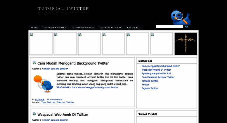Click the Go search button
This screenshot has height=123, width=227.
tap(186, 27)
